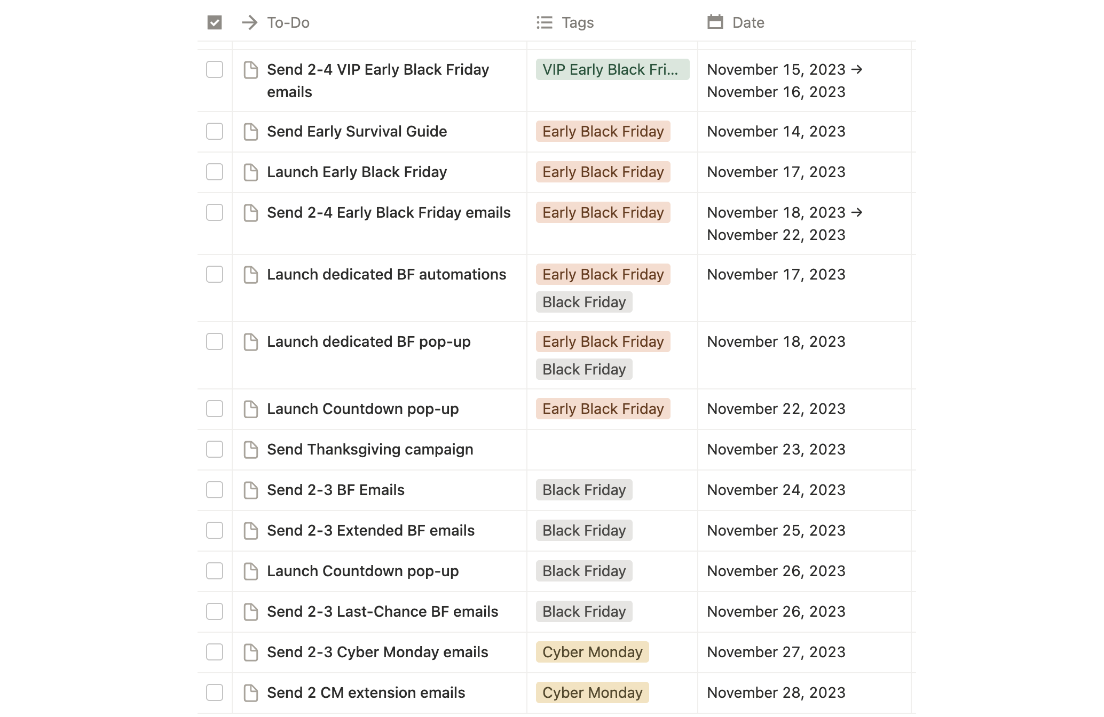Mark Send 2 CM extension emails done
This screenshot has height=717, width=1104.
(215, 692)
